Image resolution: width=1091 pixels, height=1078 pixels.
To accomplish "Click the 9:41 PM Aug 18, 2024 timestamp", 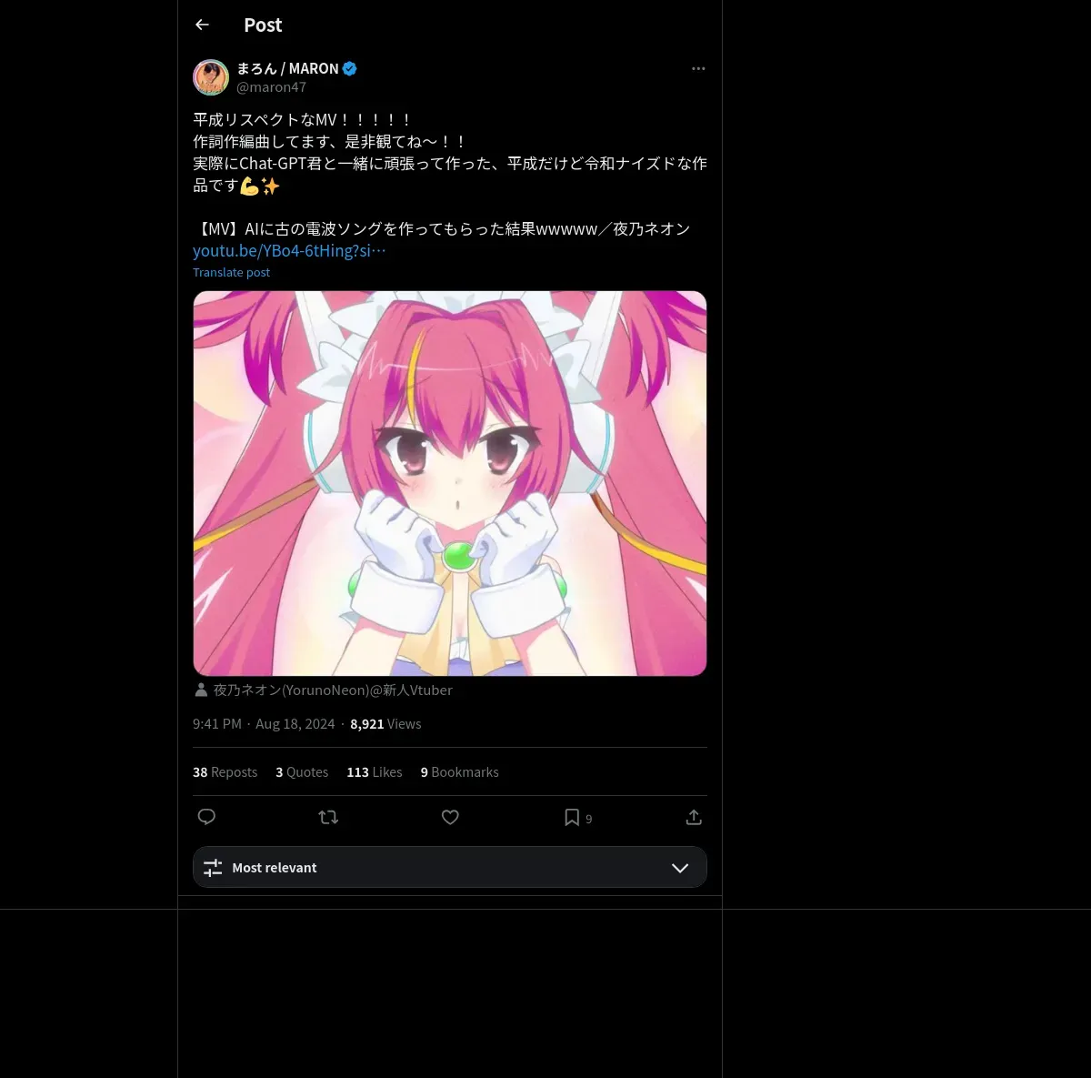I will point(264,724).
